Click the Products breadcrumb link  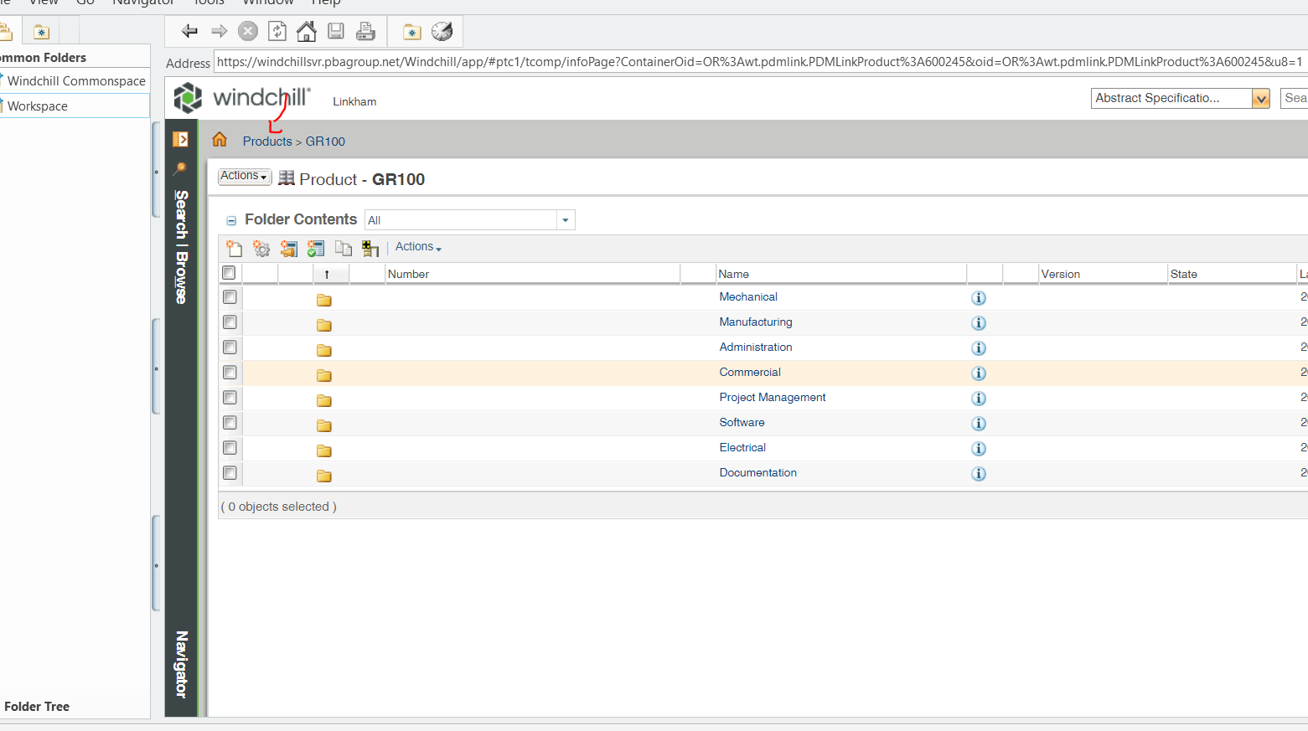tap(267, 142)
